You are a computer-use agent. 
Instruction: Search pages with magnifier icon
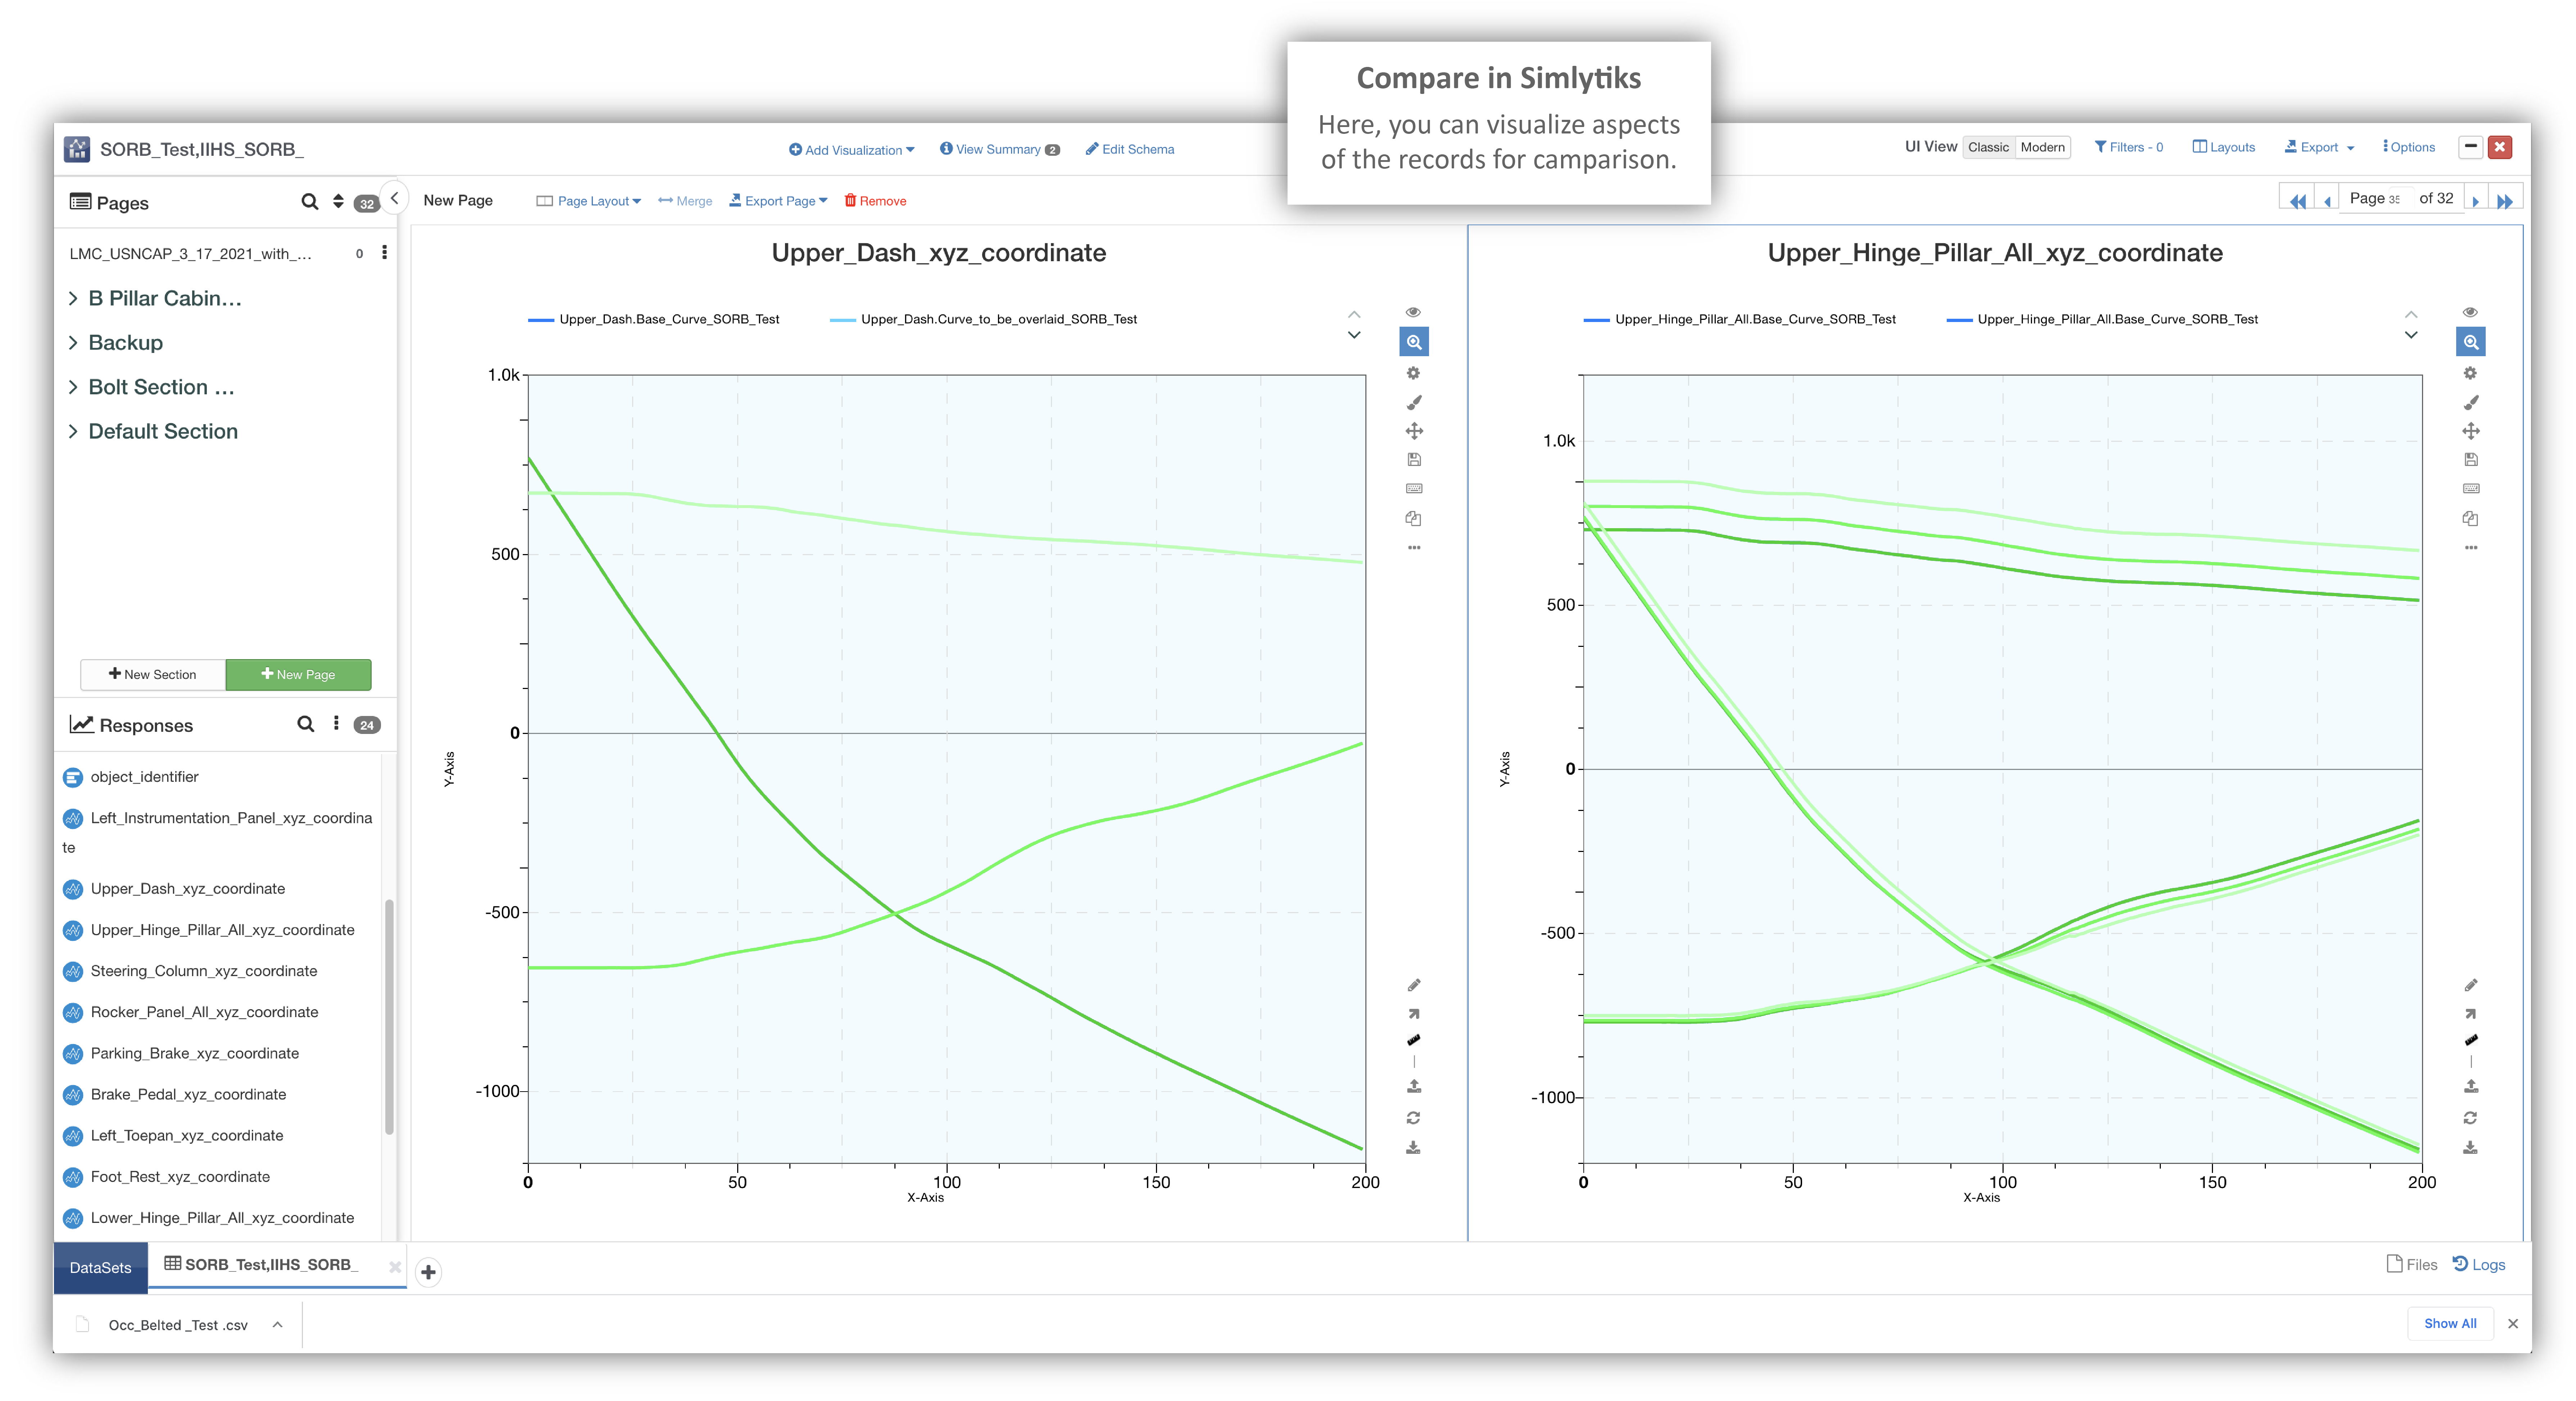tap(310, 202)
